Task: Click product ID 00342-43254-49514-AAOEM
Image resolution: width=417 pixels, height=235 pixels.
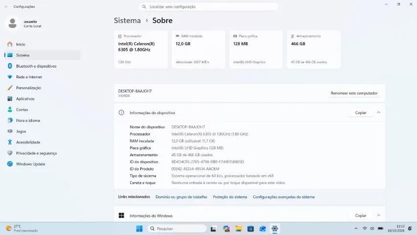Action: 195,169
